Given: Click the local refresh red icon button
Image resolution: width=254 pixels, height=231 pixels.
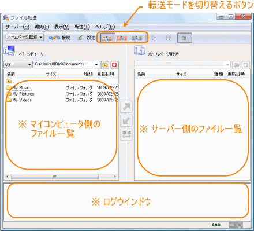Looking at the screenshot, I should pyautogui.click(x=114, y=65).
